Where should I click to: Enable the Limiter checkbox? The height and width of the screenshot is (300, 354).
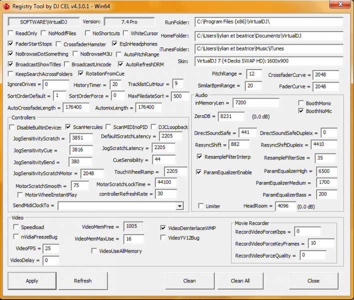pos(201,206)
